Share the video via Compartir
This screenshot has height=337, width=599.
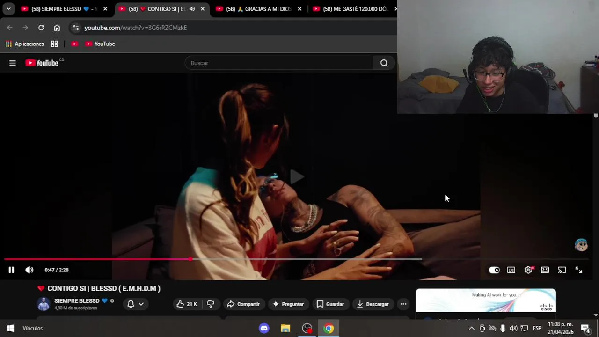[x=243, y=304]
